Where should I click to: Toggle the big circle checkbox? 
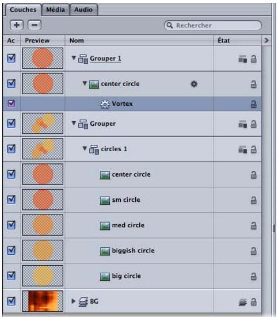(x=11, y=276)
